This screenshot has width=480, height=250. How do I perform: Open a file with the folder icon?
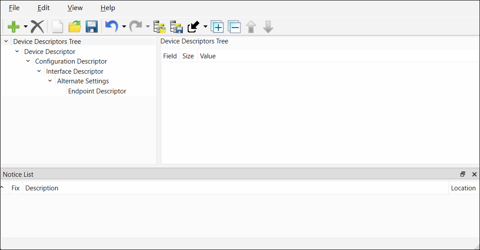point(75,27)
